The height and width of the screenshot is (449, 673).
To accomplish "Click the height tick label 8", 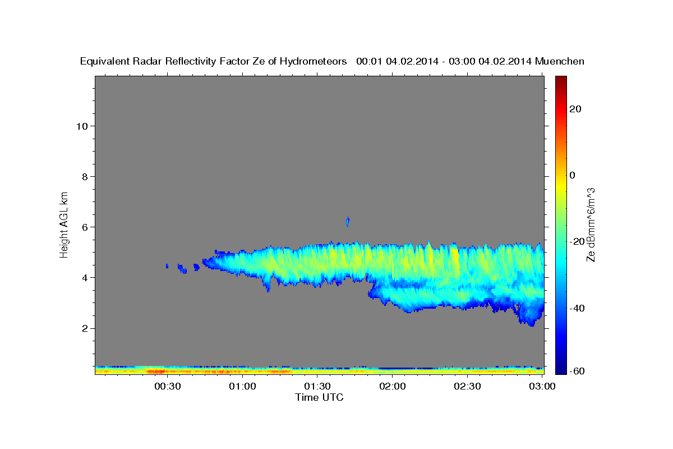I will pos(85,176).
